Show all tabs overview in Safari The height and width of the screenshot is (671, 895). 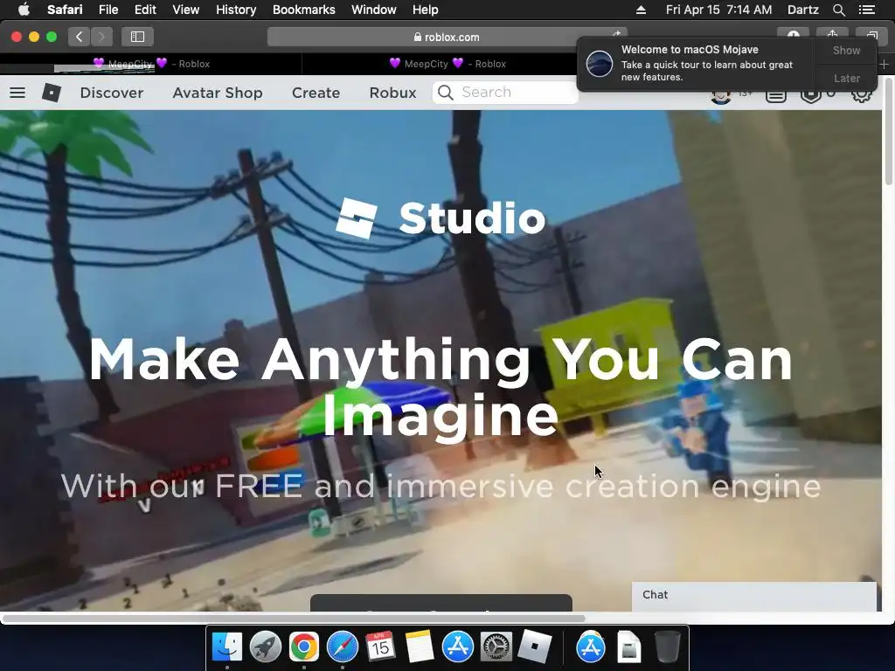pyautogui.click(x=871, y=35)
